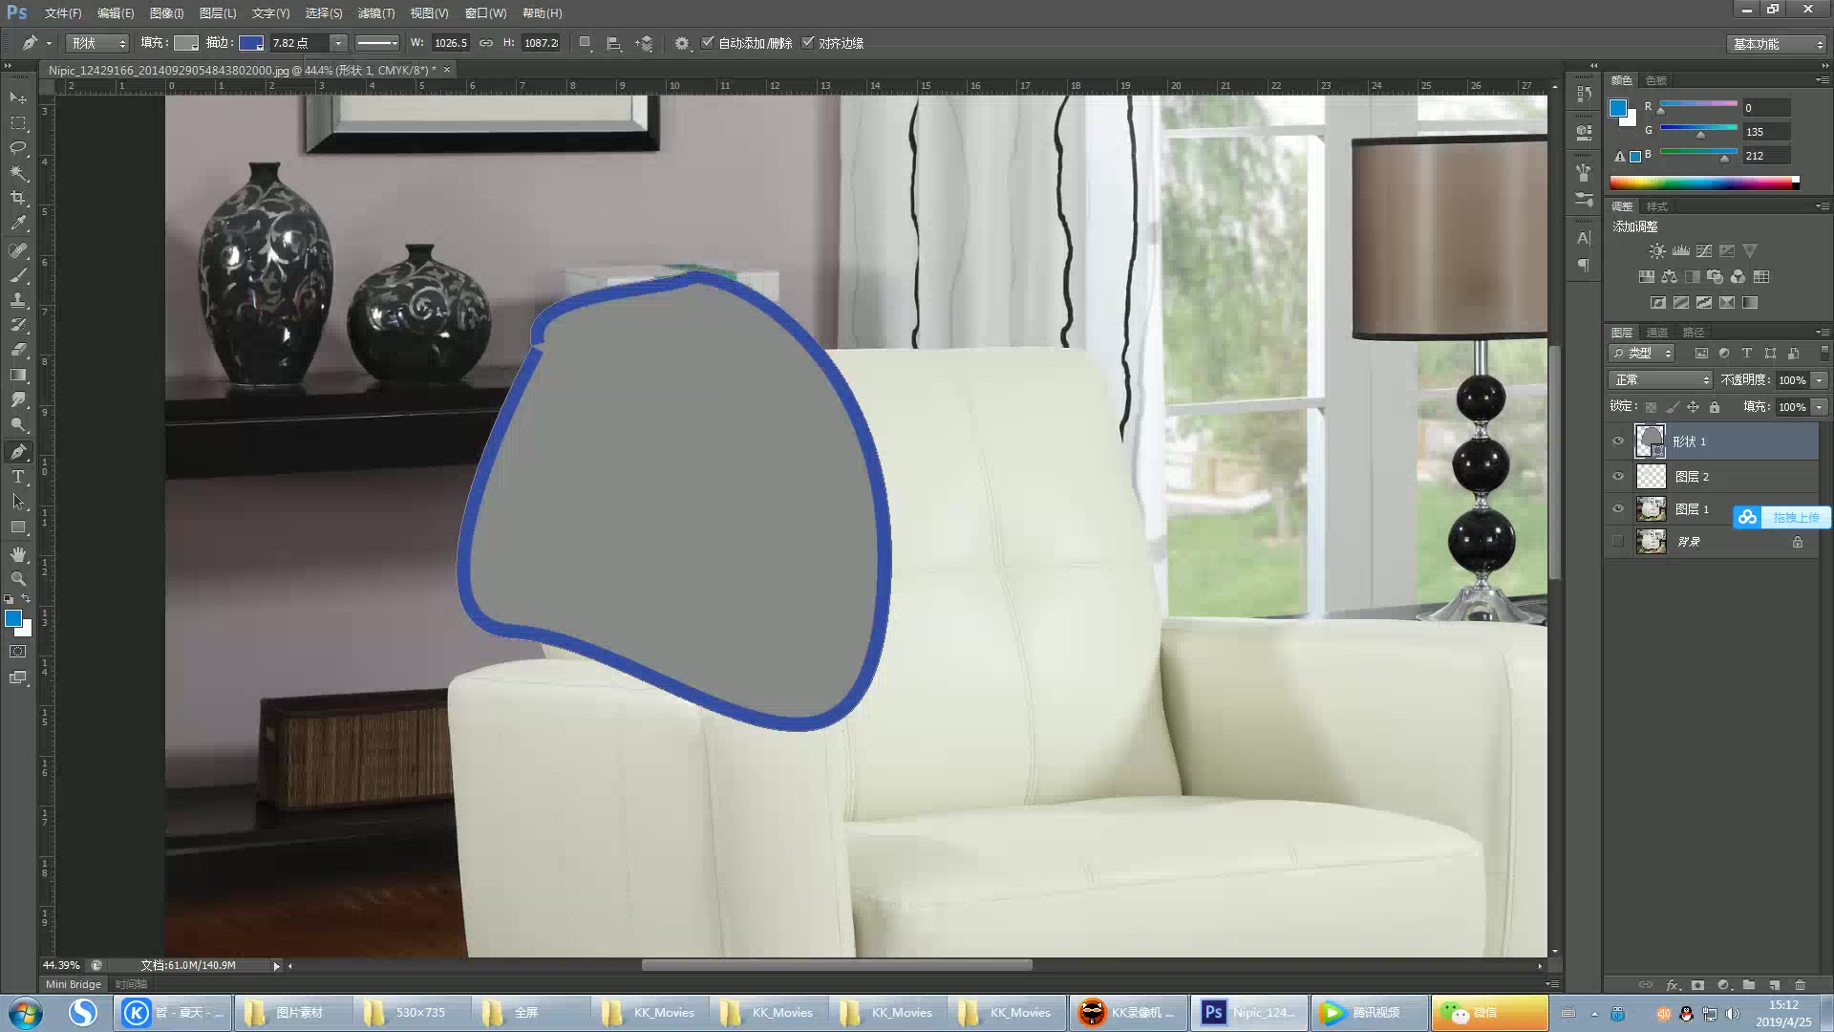Click the Brush tool icon
The width and height of the screenshot is (1834, 1032).
point(17,274)
